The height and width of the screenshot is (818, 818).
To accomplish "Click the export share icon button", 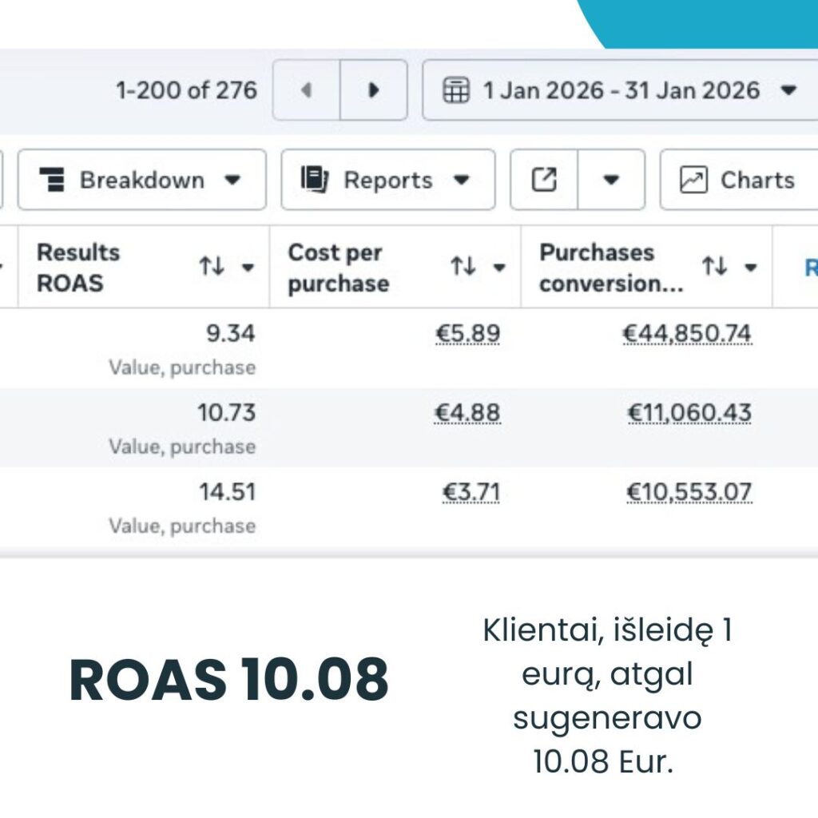I will click(544, 180).
